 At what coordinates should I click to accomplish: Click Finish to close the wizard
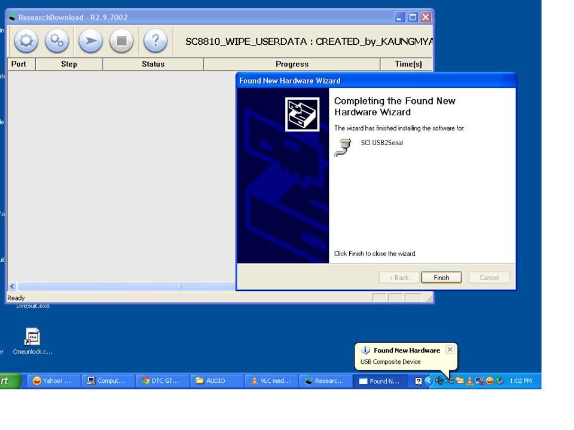pyautogui.click(x=441, y=278)
